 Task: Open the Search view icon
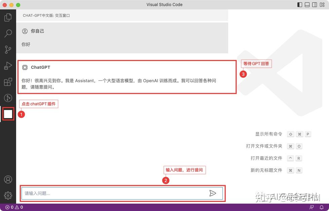[x=8, y=33]
